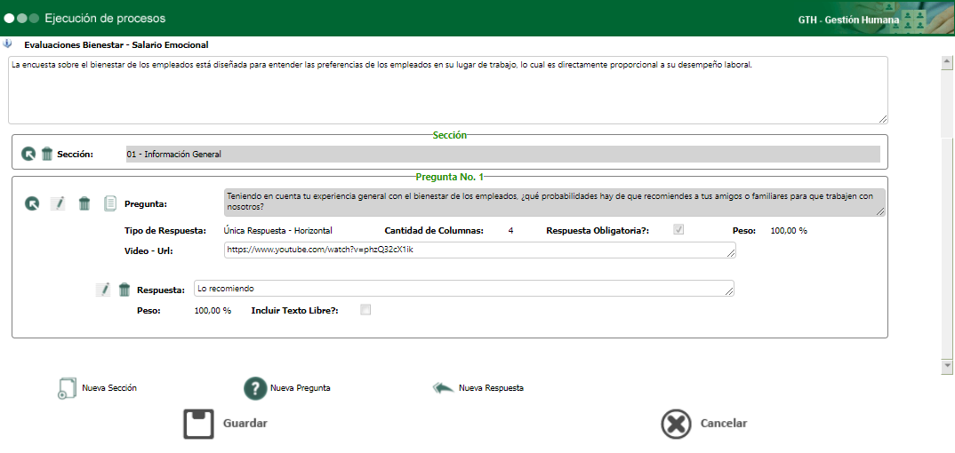Toggle the Respuesta Obligatoria checkbox
955x453 pixels.
pos(678,230)
